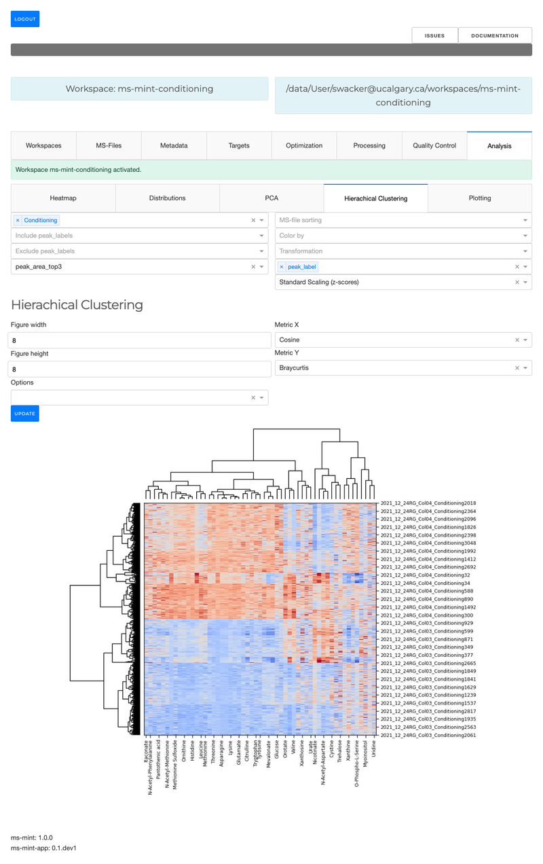Open the MS-file sorting dropdown
This screenshot has height=864, width=543.
coord(524,220)
